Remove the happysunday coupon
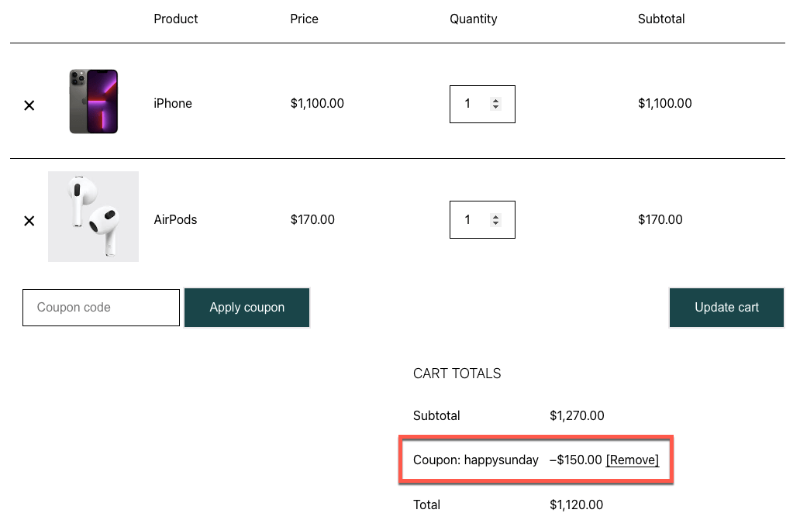 pyautogui.click(x=632, y=460)
